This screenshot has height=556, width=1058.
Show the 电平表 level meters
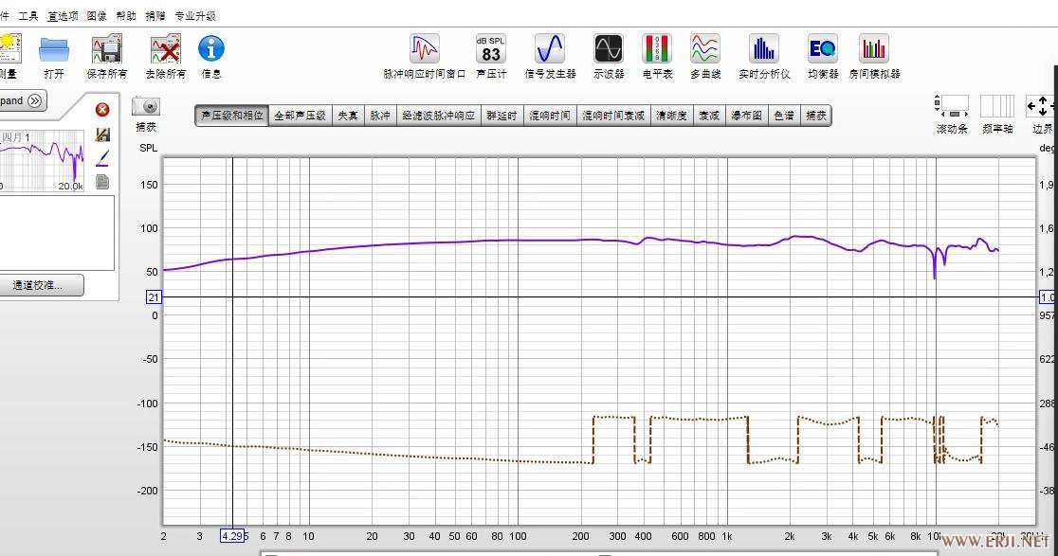657,49
